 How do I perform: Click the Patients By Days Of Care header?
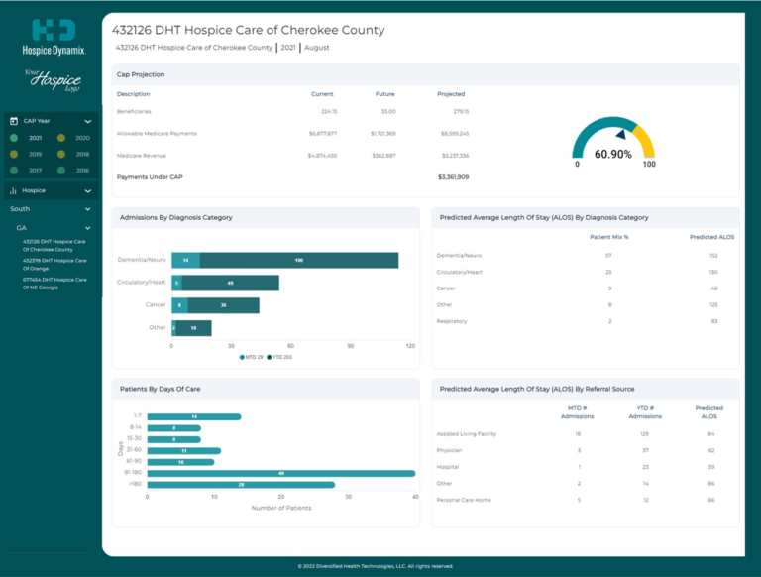click(266, 389)
